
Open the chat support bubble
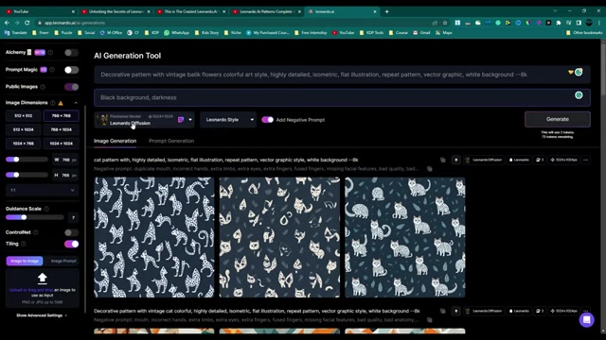(x=586, y=319)
